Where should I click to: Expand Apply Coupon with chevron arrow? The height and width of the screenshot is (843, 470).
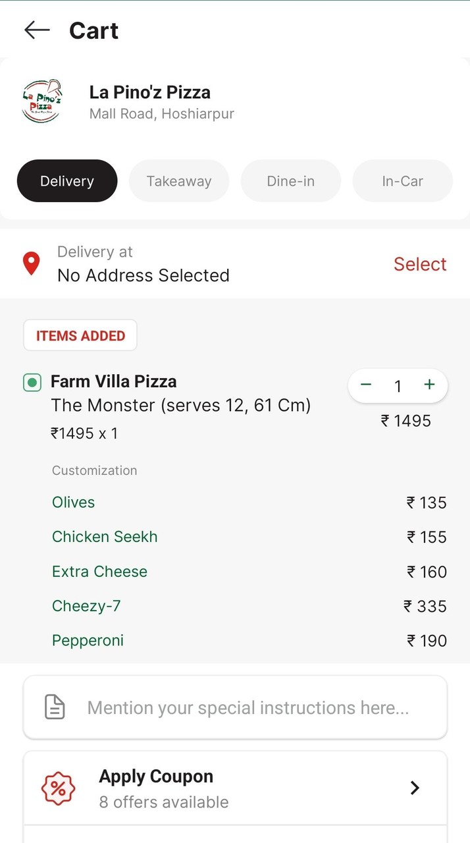pos(415,788)
